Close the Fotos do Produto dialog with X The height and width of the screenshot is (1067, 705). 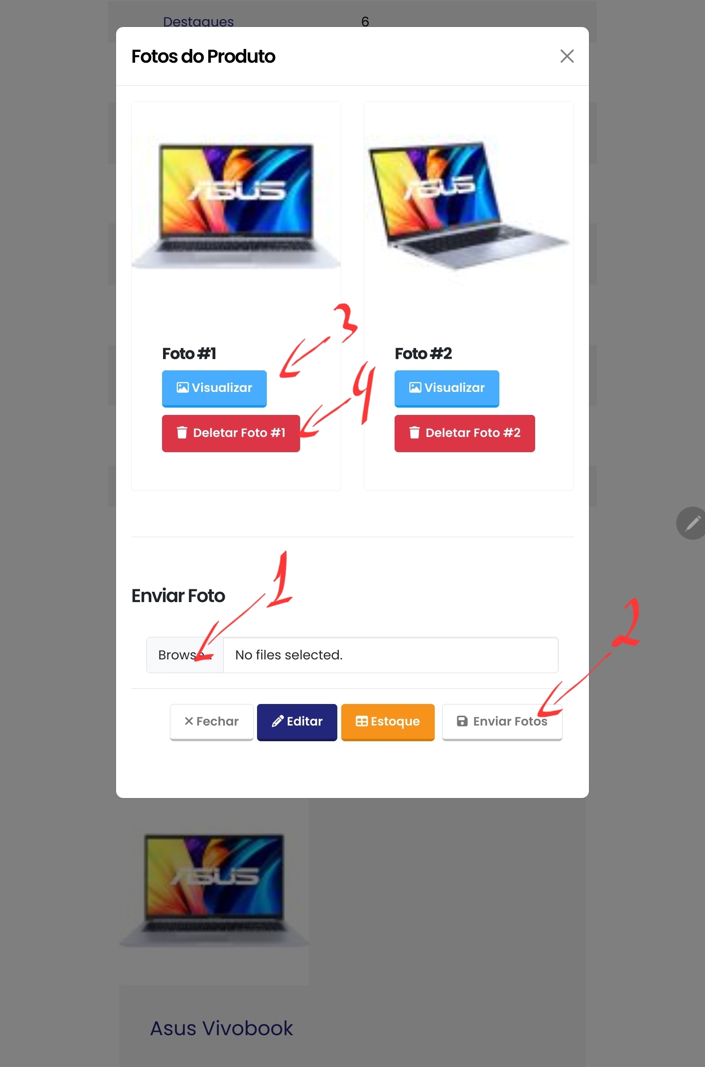coord(567,56)
